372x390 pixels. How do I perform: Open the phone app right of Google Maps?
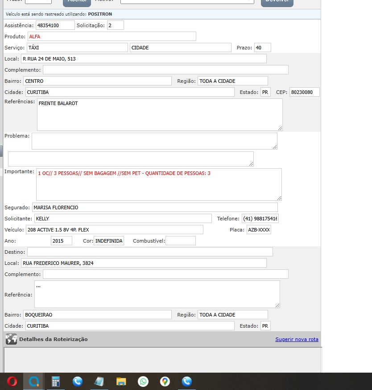click(x=186, y=381)
